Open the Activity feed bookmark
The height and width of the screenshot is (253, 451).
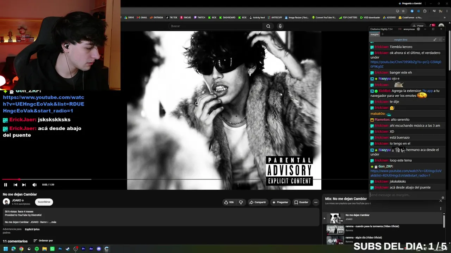(x=257, y=18)
